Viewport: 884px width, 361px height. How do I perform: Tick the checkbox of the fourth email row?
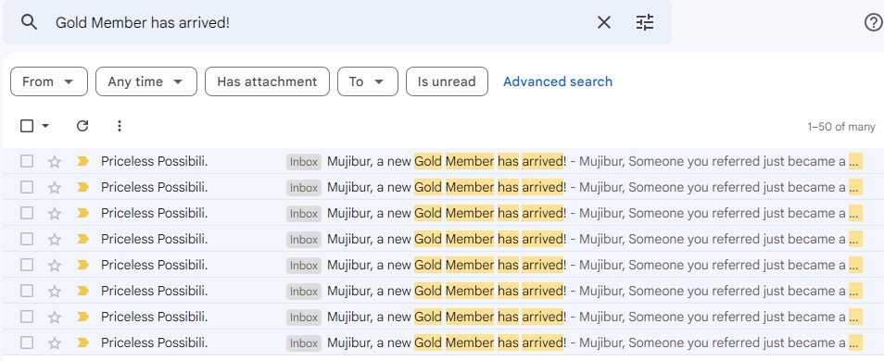pos(27,240)
